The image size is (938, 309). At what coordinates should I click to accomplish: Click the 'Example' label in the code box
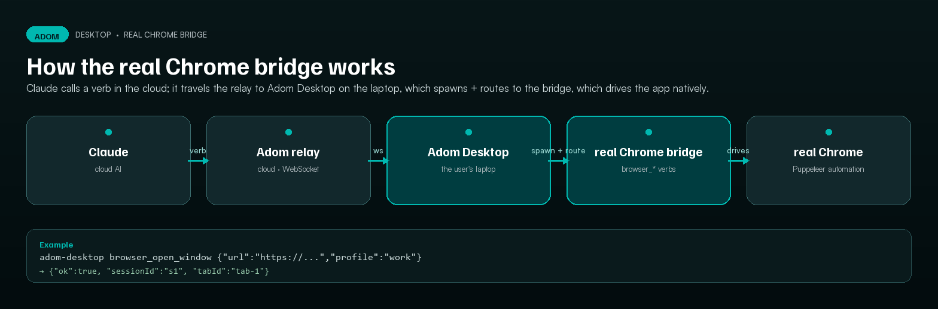point(56,245)
